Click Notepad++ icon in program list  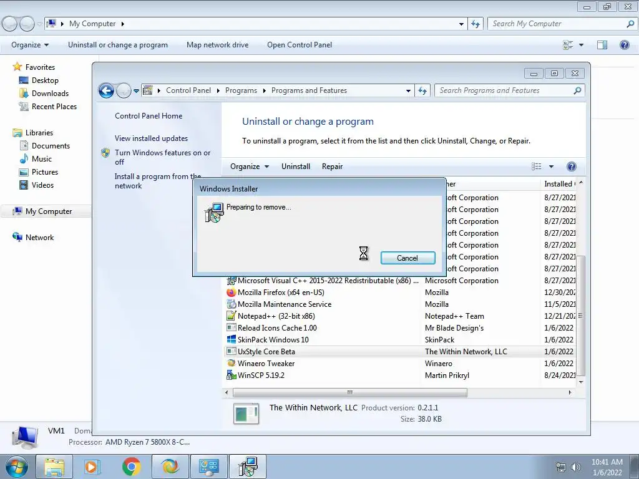[x=231, y=316]
